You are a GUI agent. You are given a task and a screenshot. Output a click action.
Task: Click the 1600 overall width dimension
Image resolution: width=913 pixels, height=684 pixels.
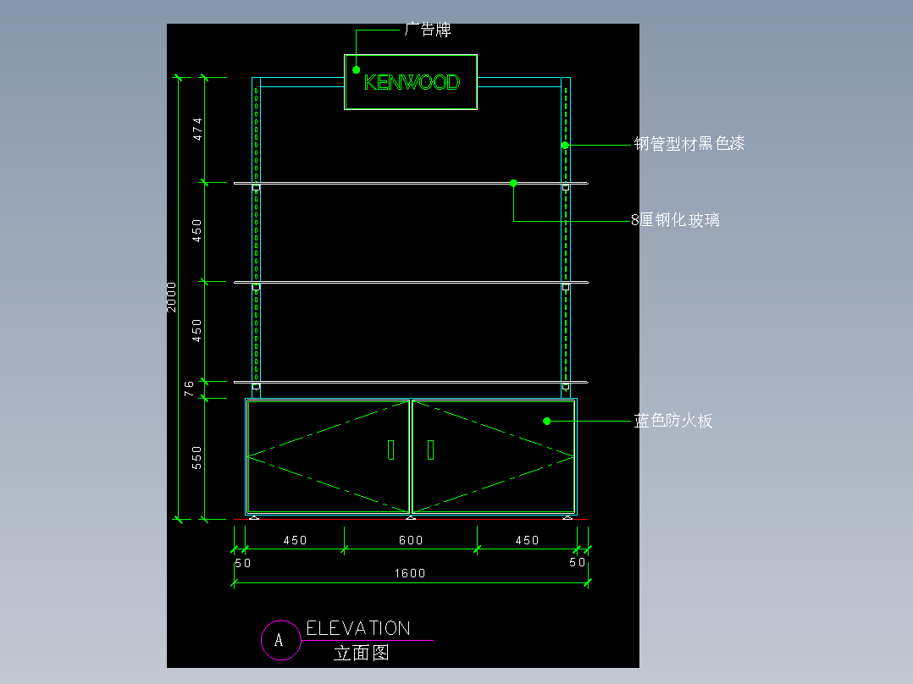410,573
